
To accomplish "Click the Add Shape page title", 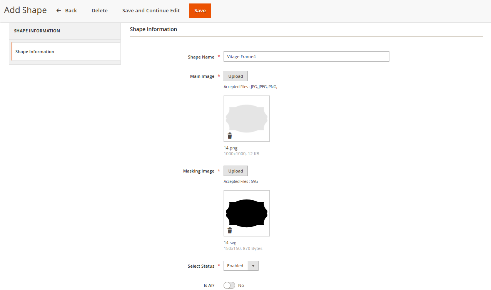I will coord(25,10).
